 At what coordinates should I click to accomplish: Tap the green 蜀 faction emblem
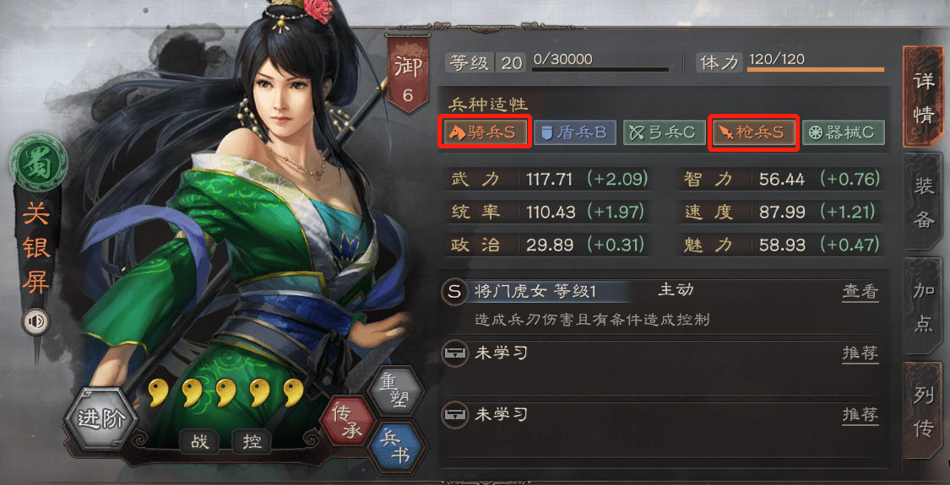point(38,164)
